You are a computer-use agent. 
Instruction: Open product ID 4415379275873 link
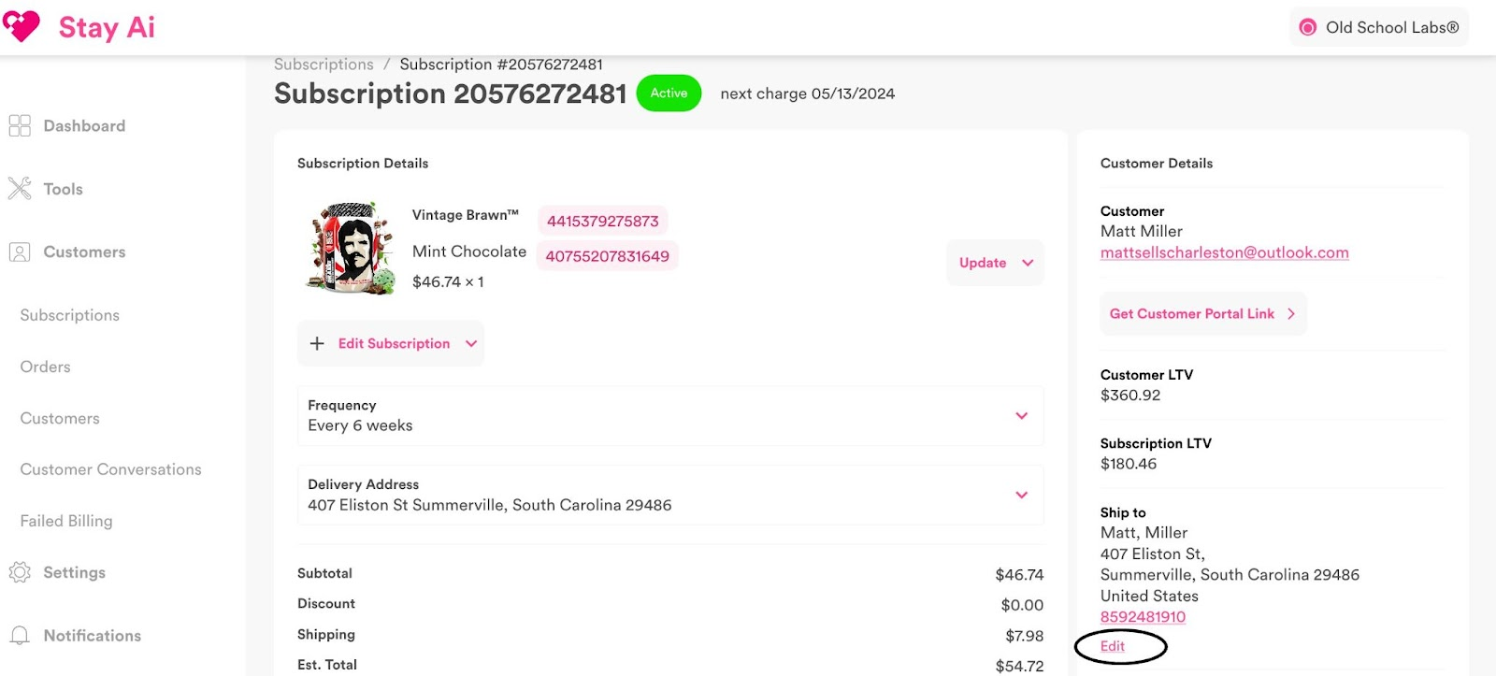tap(603, 222)
